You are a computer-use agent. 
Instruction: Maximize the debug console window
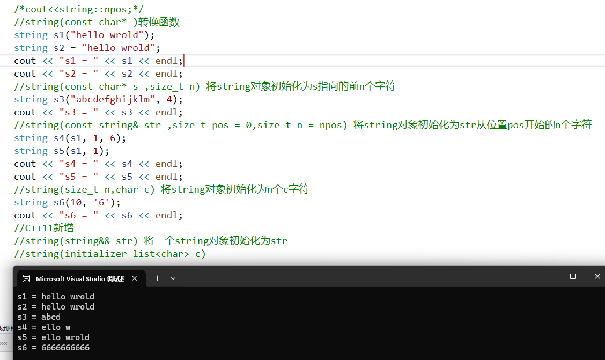(x=573, y=276)
